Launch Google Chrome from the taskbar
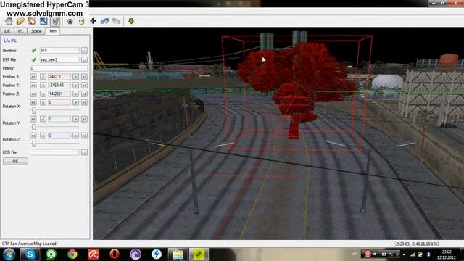 pos(72,254)
